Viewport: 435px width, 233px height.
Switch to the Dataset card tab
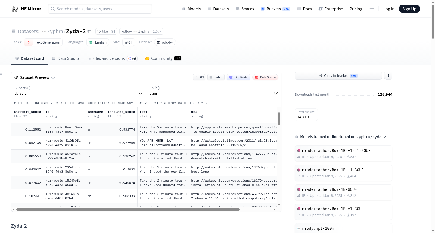click(x=29, y=58)
